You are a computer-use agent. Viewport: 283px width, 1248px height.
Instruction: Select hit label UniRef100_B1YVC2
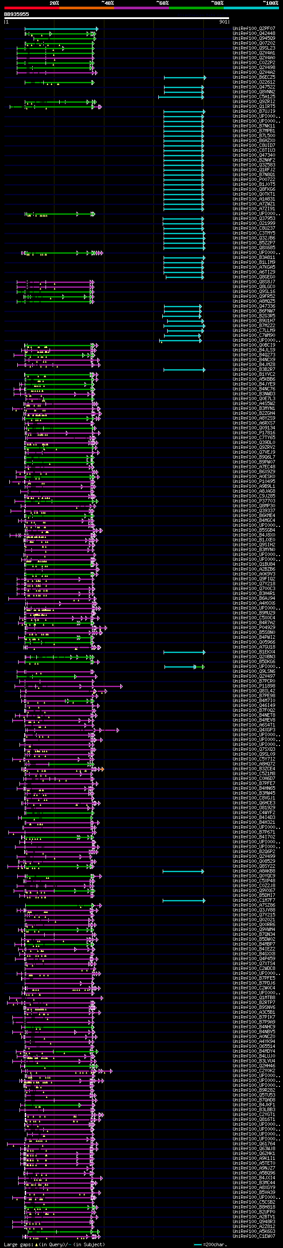click(254, 375)
